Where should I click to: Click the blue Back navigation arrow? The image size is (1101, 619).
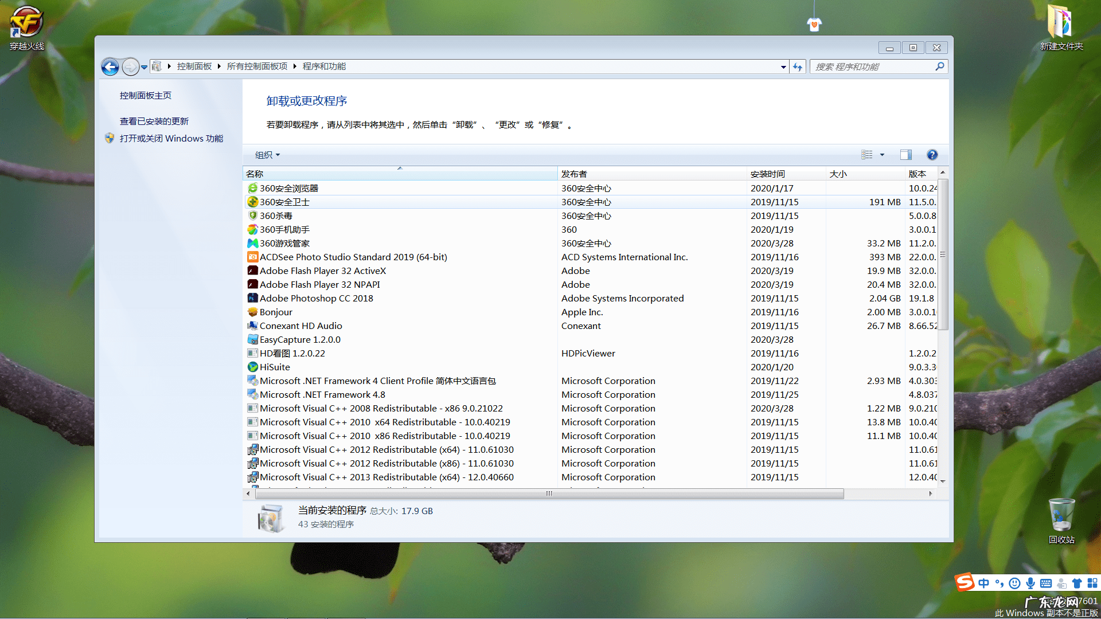[x=110, y=67]
